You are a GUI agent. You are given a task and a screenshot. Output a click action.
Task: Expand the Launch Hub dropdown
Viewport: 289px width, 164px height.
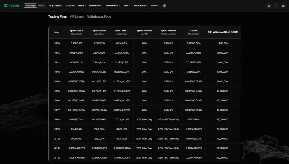click(113, 6)
